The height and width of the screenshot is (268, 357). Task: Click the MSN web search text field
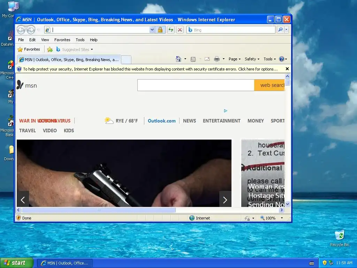click(196, 85)
